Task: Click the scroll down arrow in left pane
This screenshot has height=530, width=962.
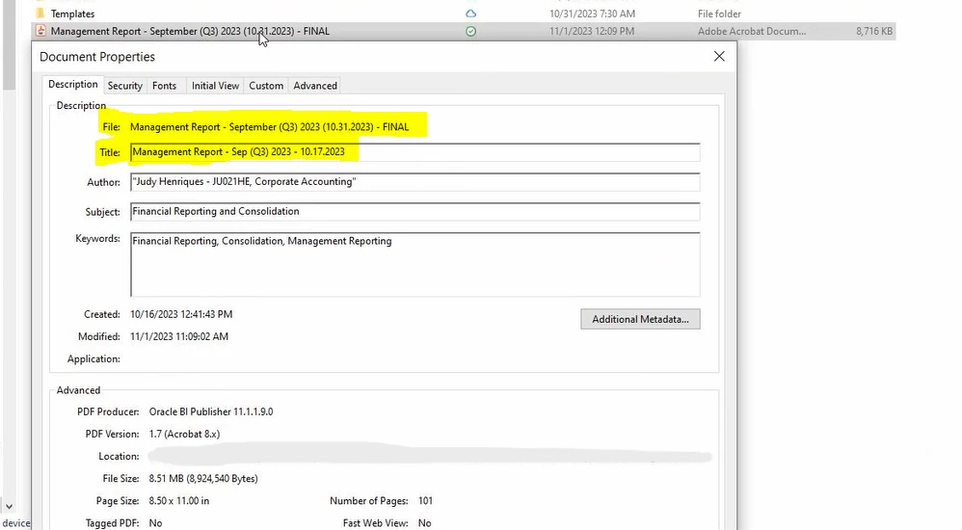Action: pyautogui.click(x=9, y=507)
